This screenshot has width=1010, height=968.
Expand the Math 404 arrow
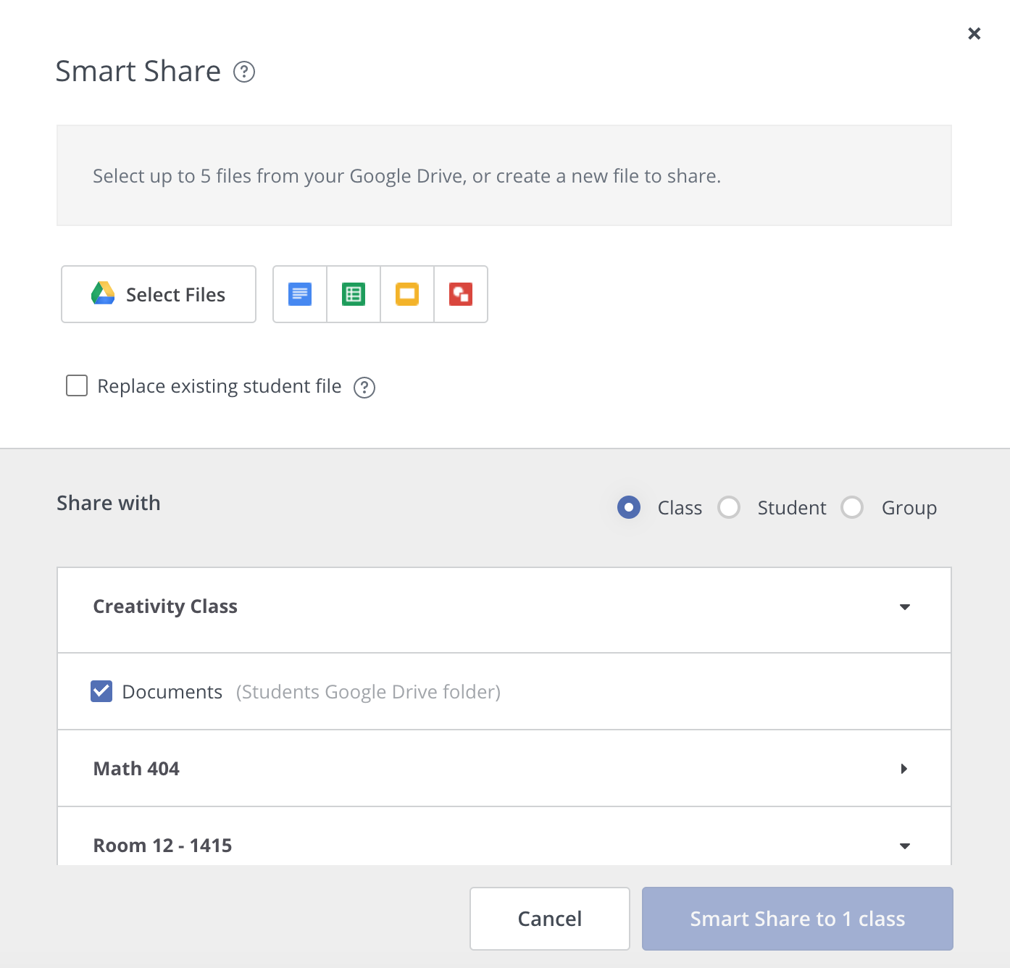click(904, 769)
